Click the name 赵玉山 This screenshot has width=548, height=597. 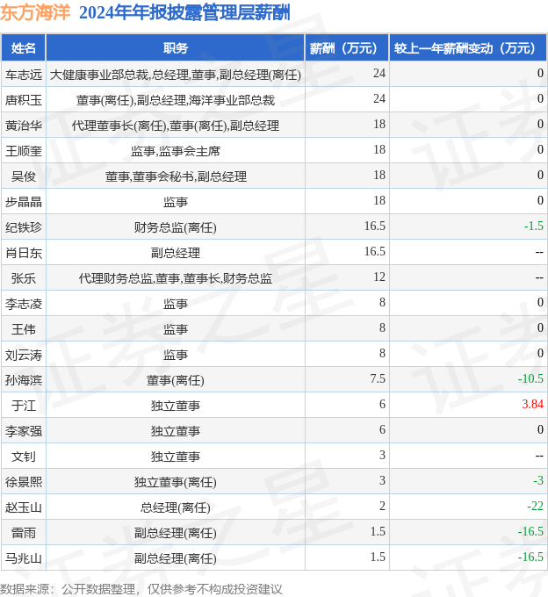(23, 508)
